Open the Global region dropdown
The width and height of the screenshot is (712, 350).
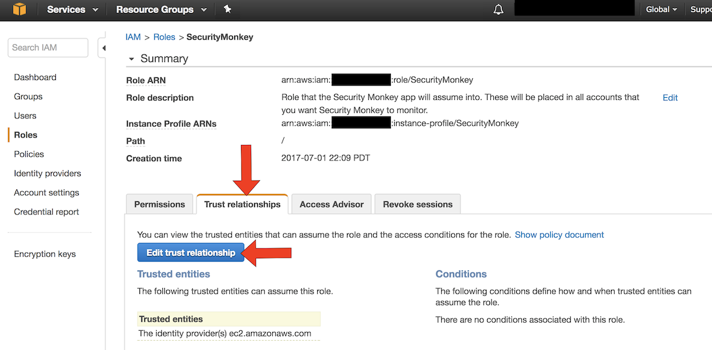[662, 9]
